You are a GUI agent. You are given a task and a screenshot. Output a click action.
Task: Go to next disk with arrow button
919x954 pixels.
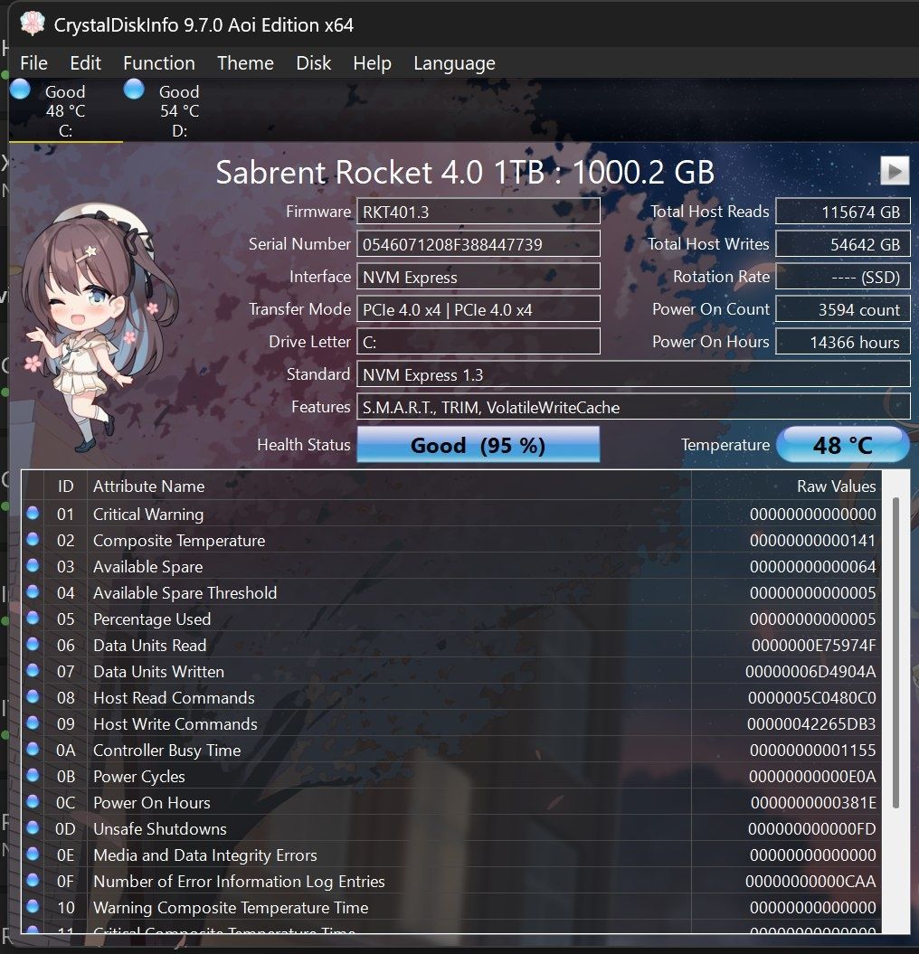pyautogui.click(x=894, y=171)
